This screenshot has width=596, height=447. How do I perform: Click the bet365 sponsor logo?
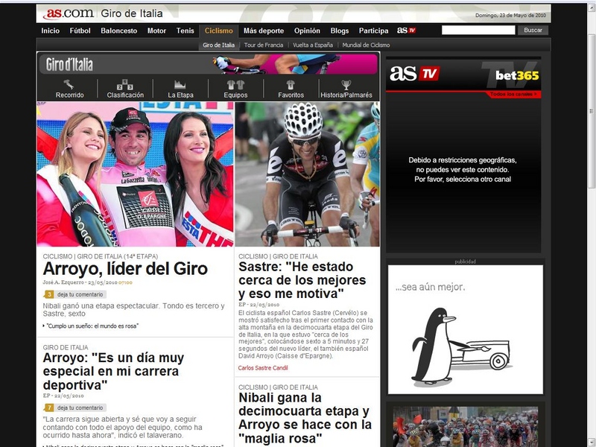pyautogui.click(x=516, y=75)
